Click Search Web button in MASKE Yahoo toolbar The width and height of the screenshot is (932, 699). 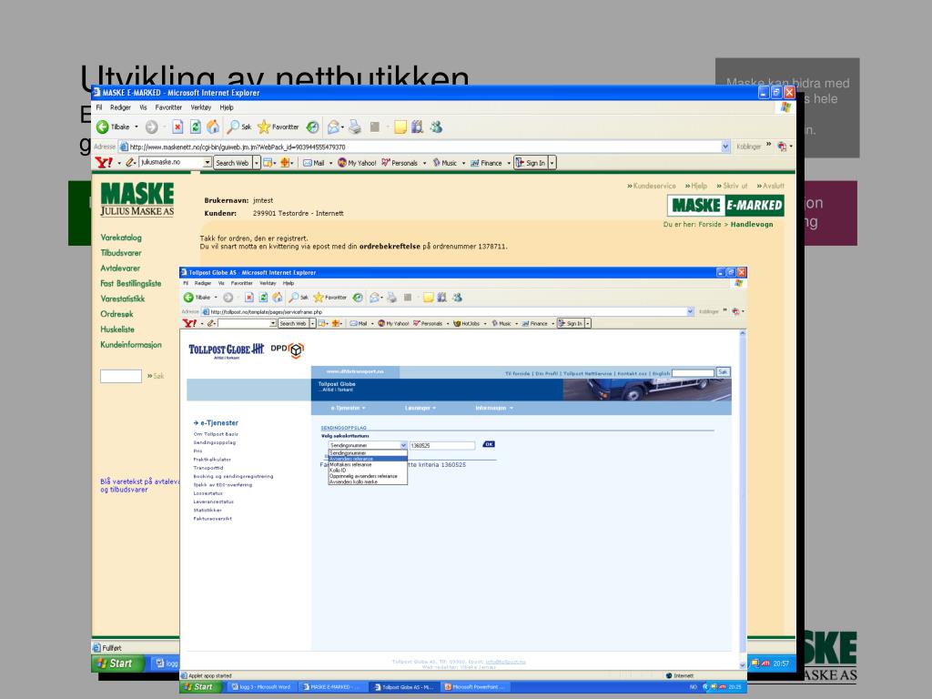(232, 163)
